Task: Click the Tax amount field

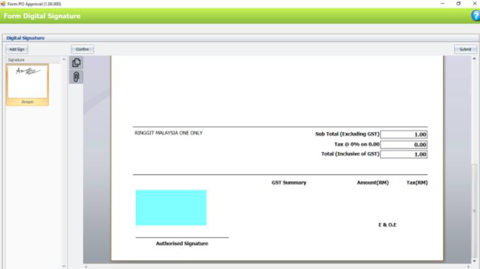Action: tap(403, 144)
